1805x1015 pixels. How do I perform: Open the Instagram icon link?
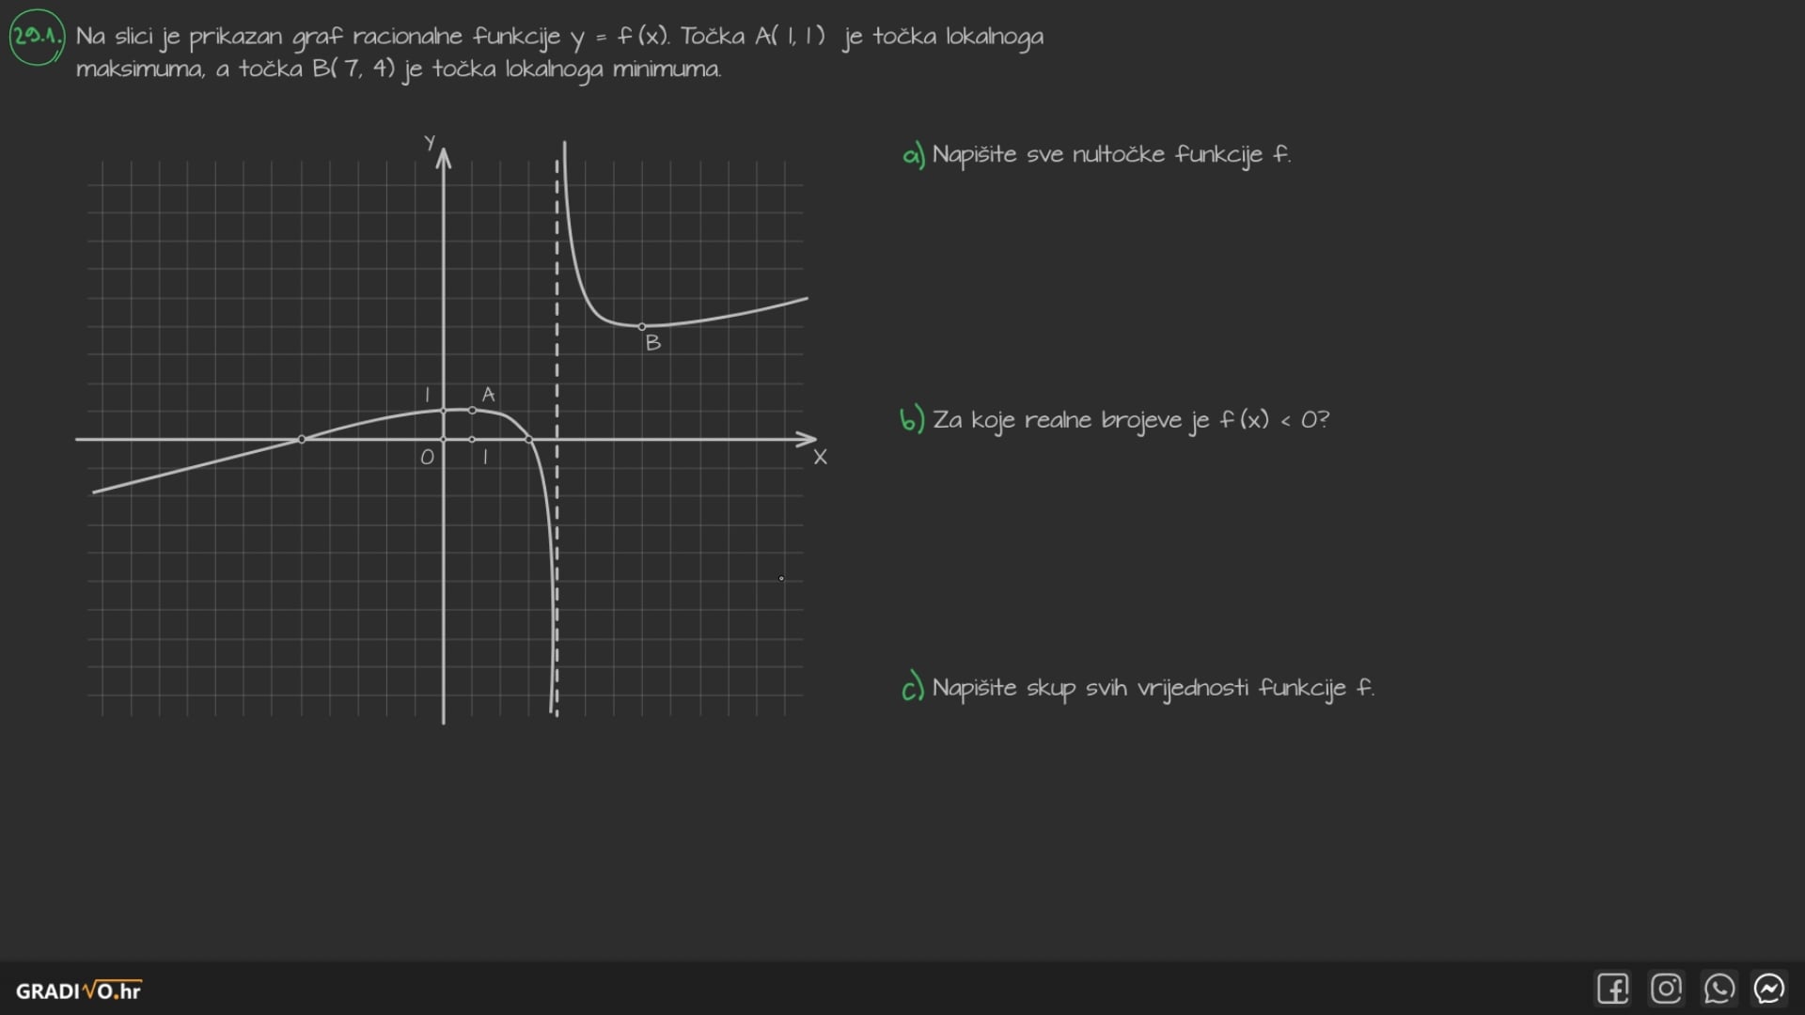(x=1666, y=989)
